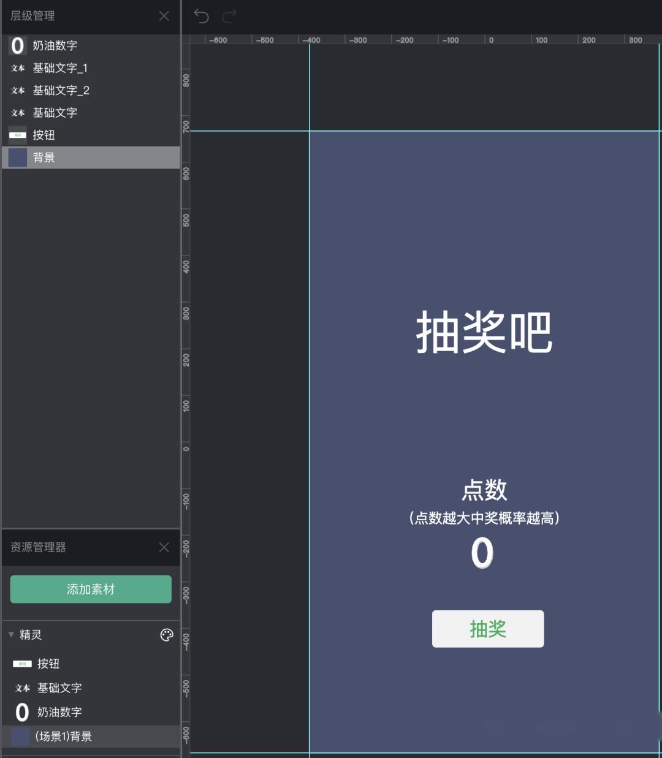Click the redo arrow icon
Viewport: 662px width, 758px height.
click(x=229, y=16)
